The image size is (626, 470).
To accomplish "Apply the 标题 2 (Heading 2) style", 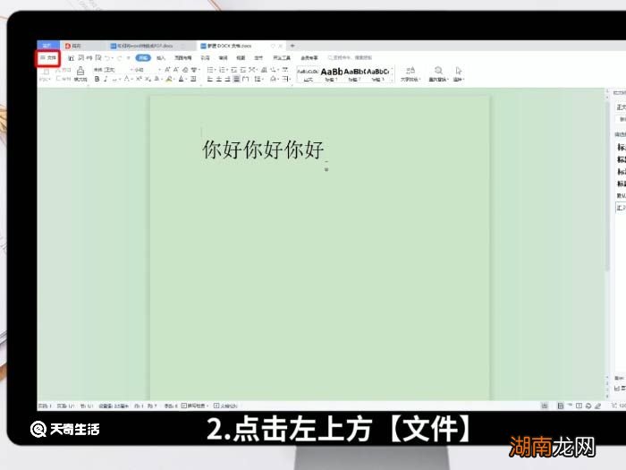I will click(x=354, y=74).
